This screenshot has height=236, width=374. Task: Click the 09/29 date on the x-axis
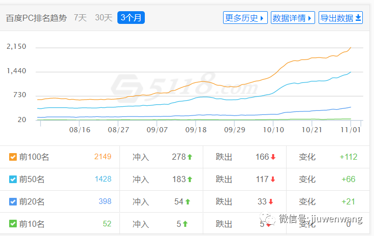pos(235,130)
